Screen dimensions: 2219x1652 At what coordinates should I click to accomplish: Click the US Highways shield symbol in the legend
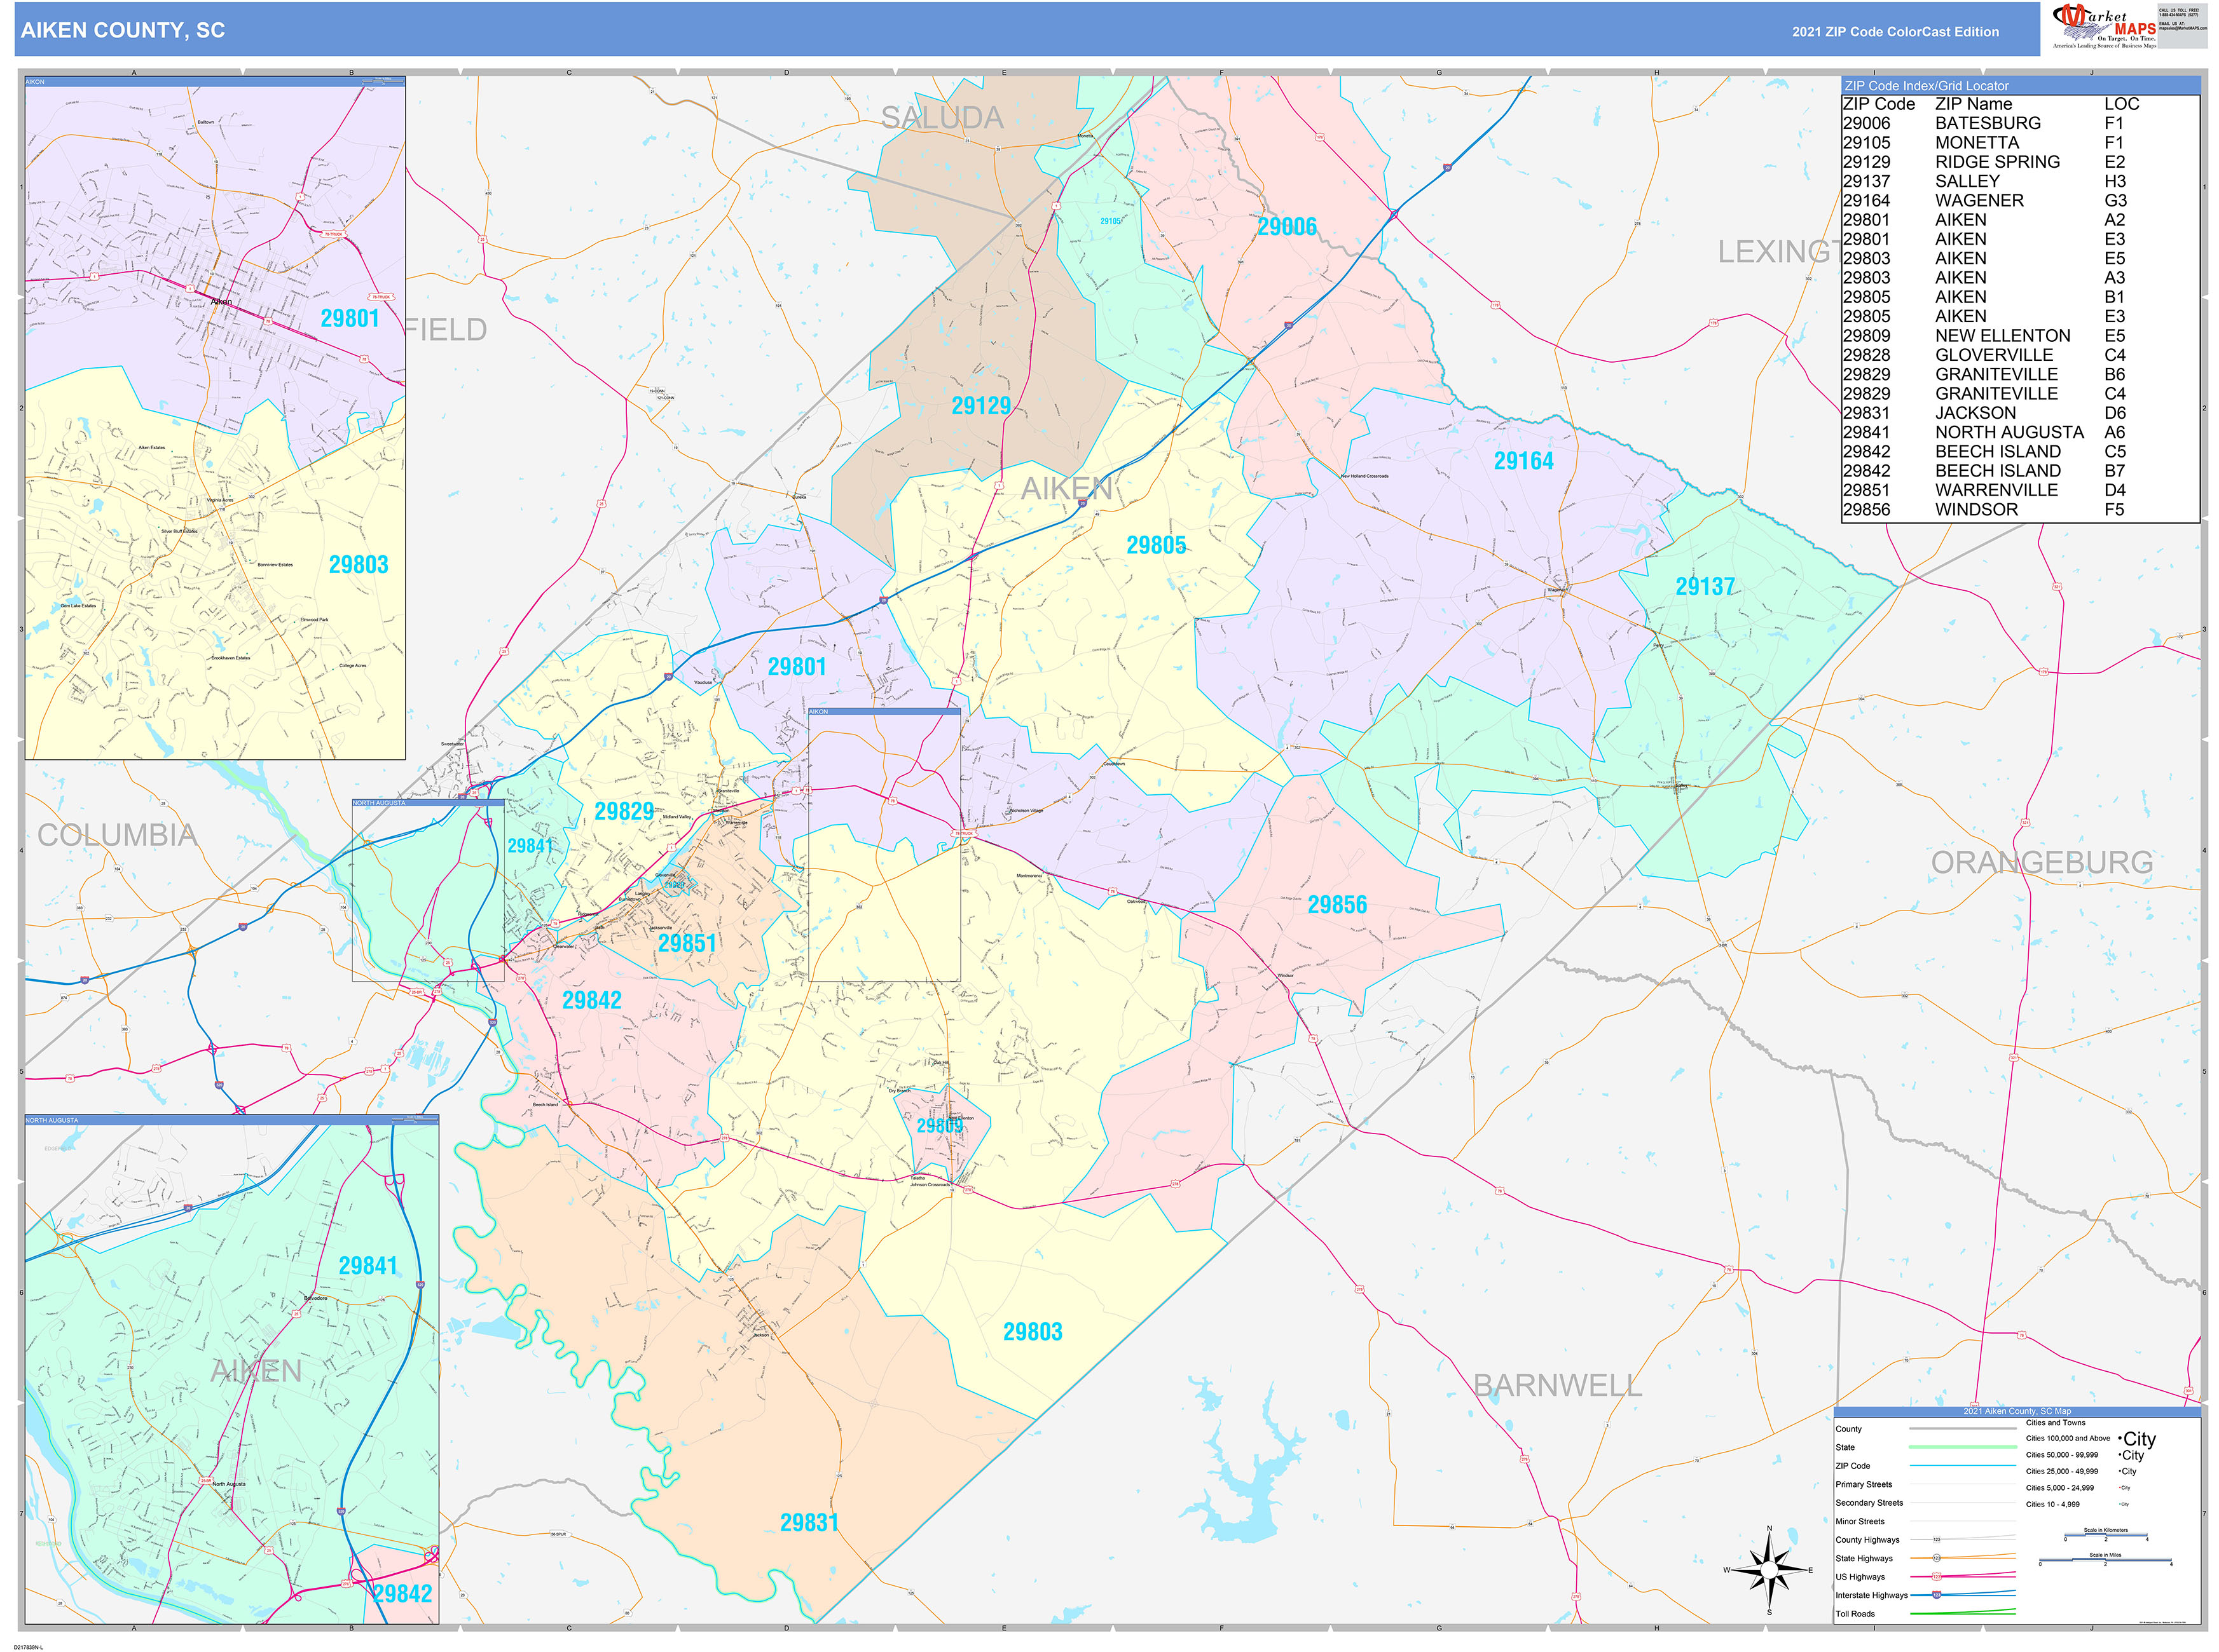[x=1937, y=1577]
